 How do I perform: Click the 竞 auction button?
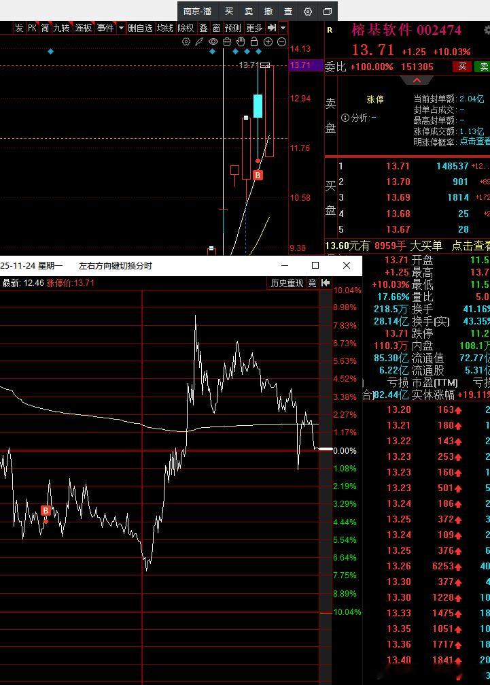tap(313, 283)
